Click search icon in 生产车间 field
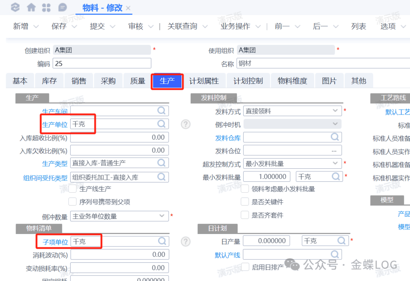The width and height of the screenshot is (410, 281). coord(161,111)
